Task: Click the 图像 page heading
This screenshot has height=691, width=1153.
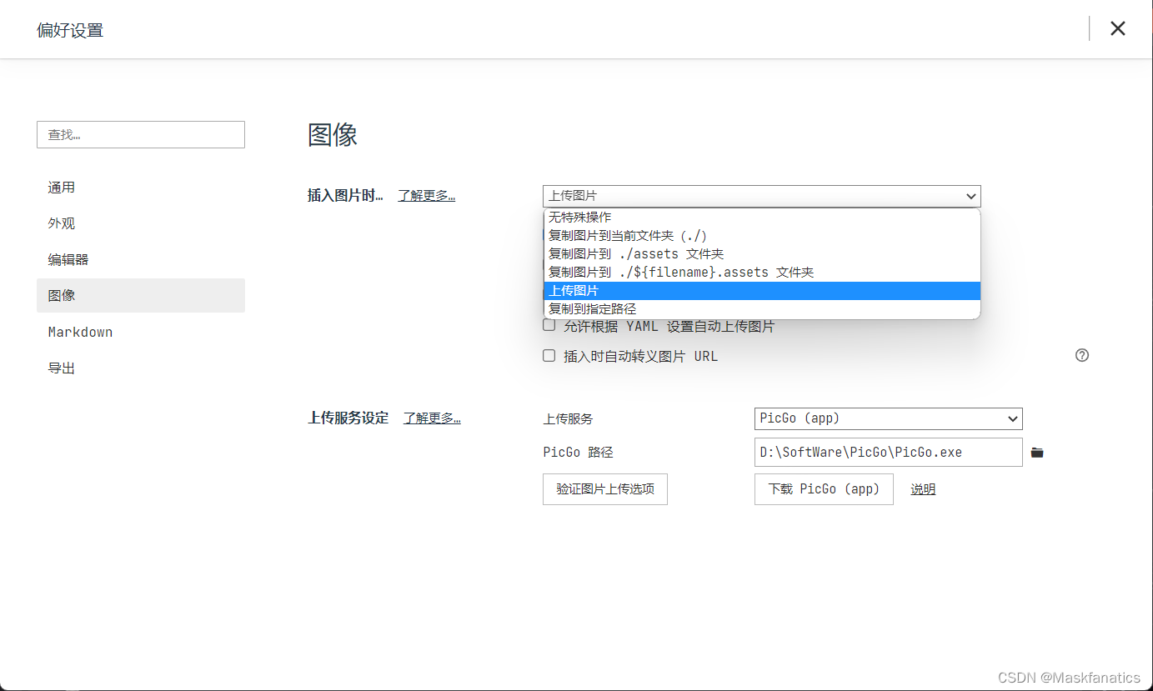Action: 333,135
